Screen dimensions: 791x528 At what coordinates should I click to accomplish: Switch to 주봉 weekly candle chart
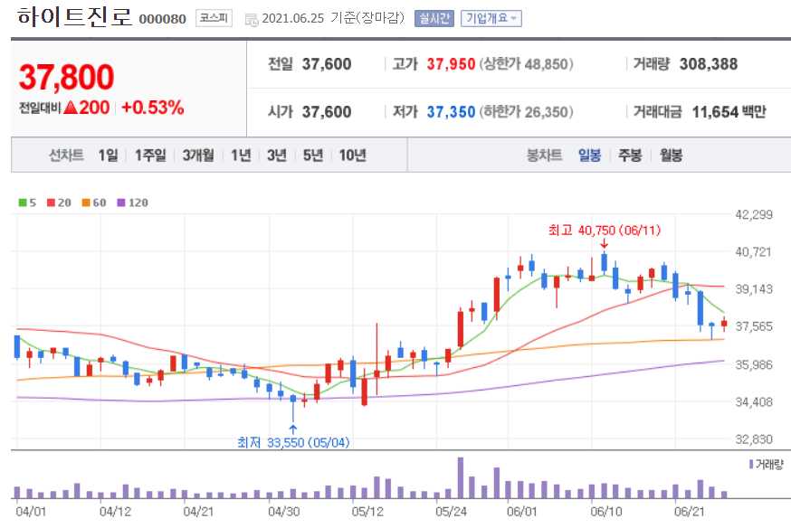point(630,156)
